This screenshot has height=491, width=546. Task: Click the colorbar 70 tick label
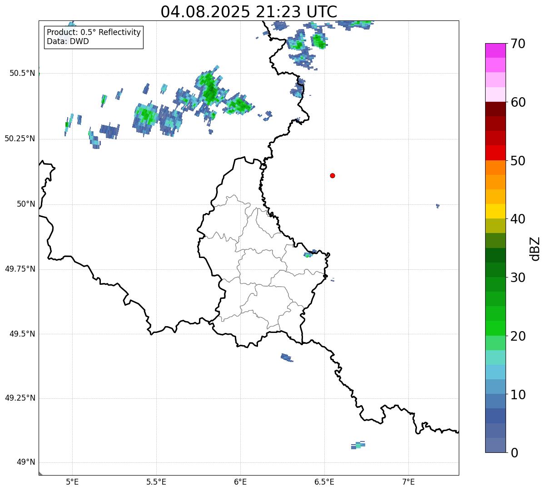coord(518,44)
